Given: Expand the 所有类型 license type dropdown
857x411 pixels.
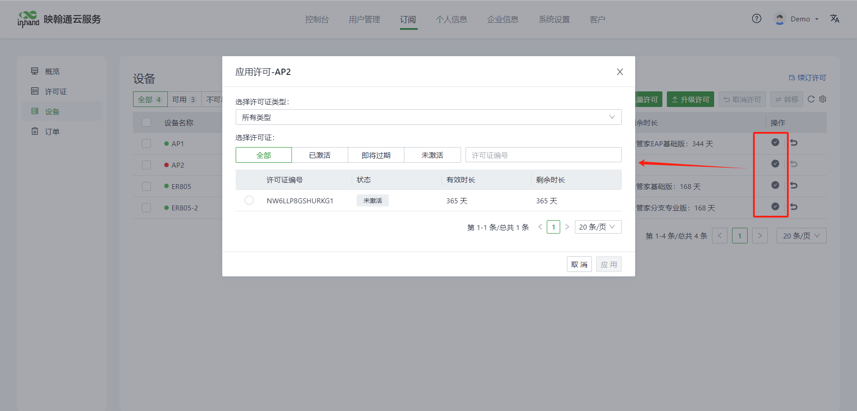Looking at the screenshot, I should pyautogui.click(x=428, y=117).
